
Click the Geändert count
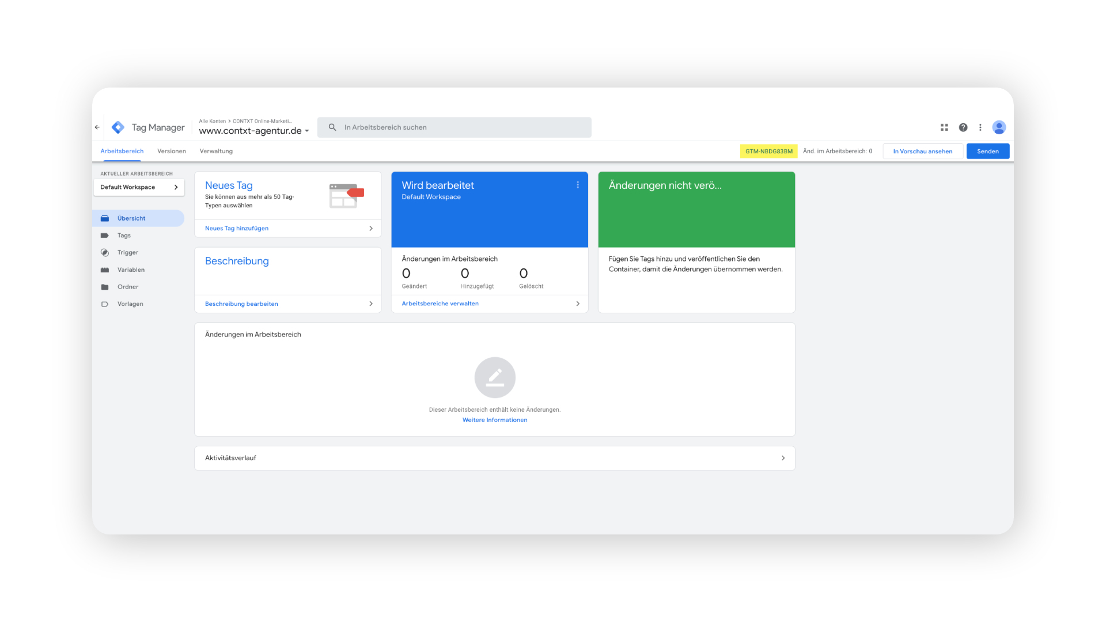pos(406,274)
